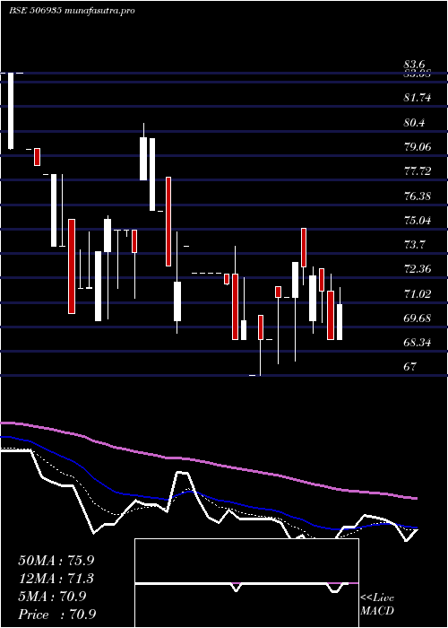448x628 pixels.
Task: Click the 72.36 price axis label
Action: coord(418,269)
